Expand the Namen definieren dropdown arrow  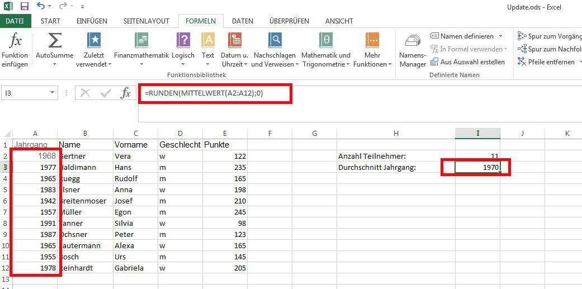coord(500,36)
